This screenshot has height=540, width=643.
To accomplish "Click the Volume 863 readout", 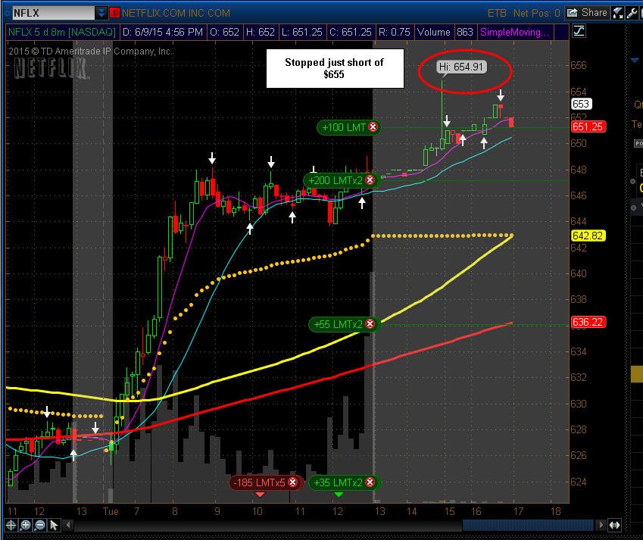I will pyautogui.click(x=445, y=32).
